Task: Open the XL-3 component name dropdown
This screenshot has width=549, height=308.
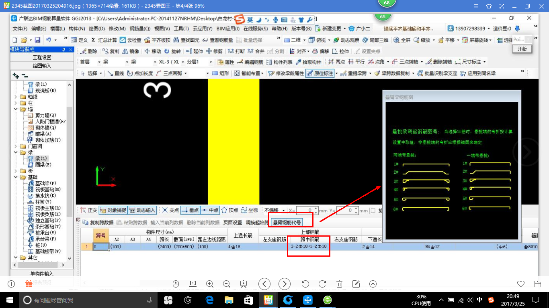Action: coord(183,62)
